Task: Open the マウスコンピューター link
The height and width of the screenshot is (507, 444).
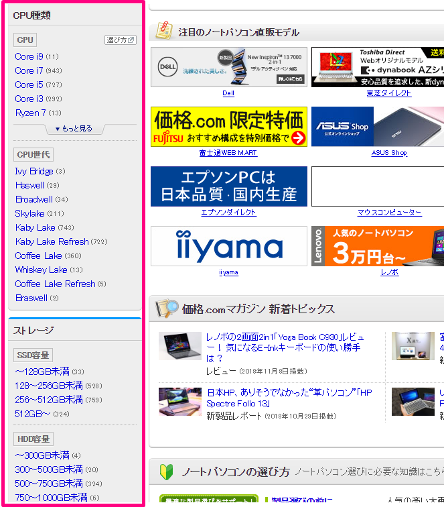Action: [x=390, y=213]
